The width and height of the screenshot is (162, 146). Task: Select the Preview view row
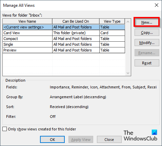pyautogui.click(x=64, y=50)
